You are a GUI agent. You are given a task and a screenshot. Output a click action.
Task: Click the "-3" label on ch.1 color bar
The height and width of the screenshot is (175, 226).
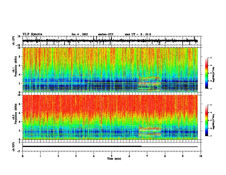210,58
